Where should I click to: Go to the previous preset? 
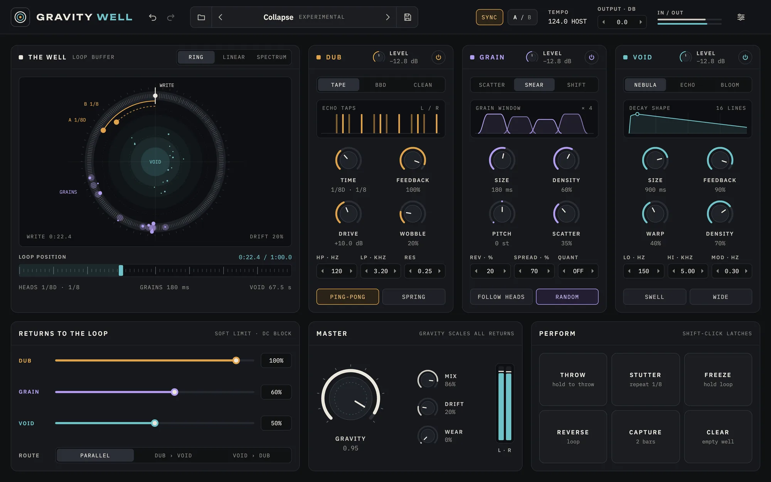tap(221, 17)
